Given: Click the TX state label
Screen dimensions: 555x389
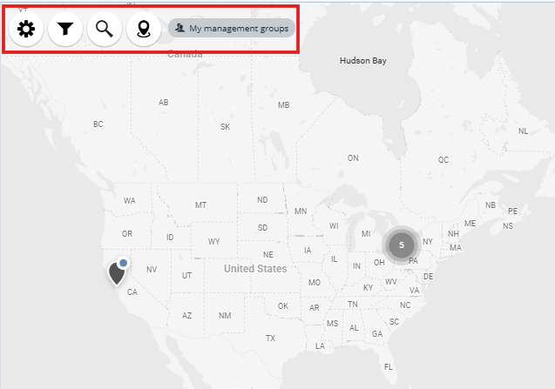Looking at the screenshot, I should 270,338.
